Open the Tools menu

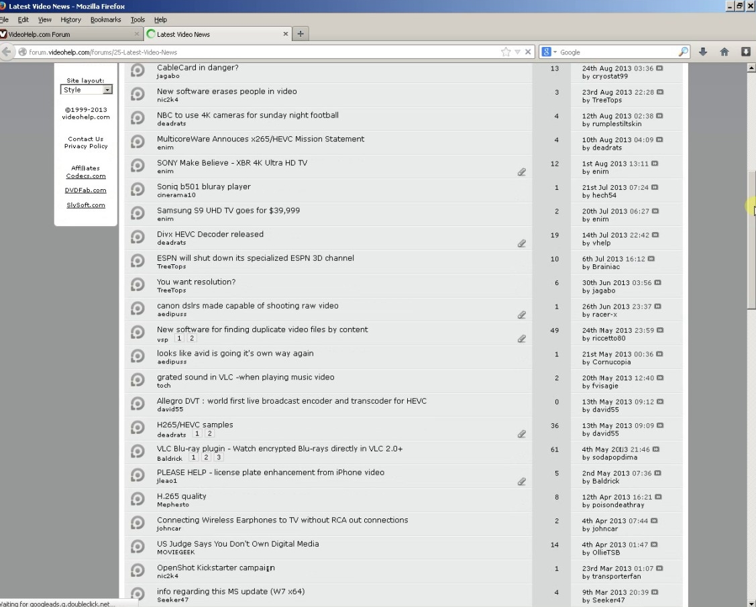[x=138, y=19]
